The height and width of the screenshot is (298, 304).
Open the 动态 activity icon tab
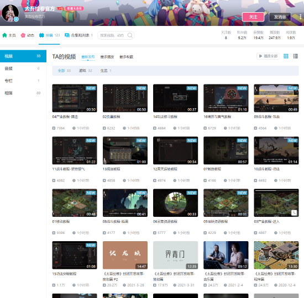[23, 35]
